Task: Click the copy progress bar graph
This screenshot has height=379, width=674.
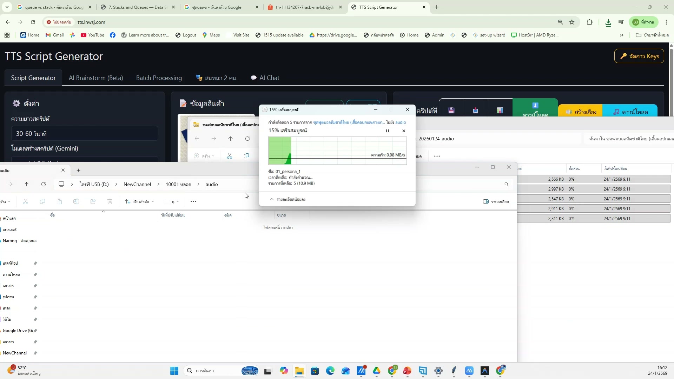Action: pos(337,150)
